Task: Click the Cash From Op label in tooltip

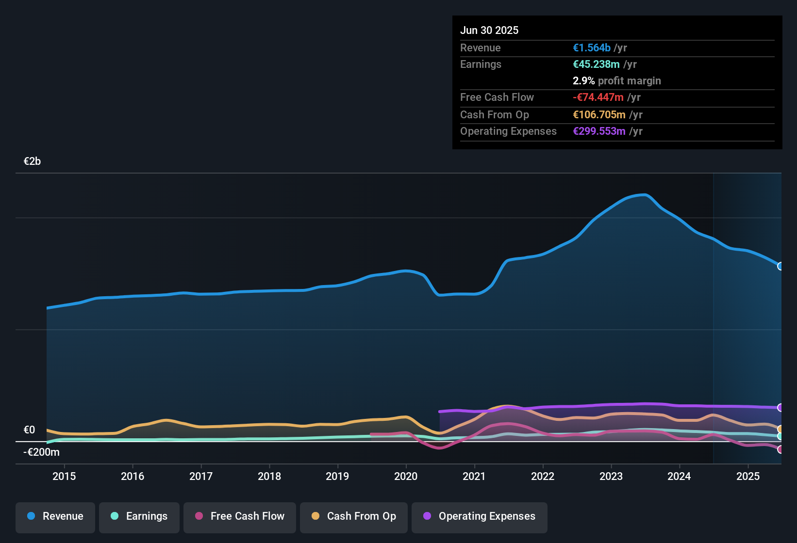Action: pos(495,114)
